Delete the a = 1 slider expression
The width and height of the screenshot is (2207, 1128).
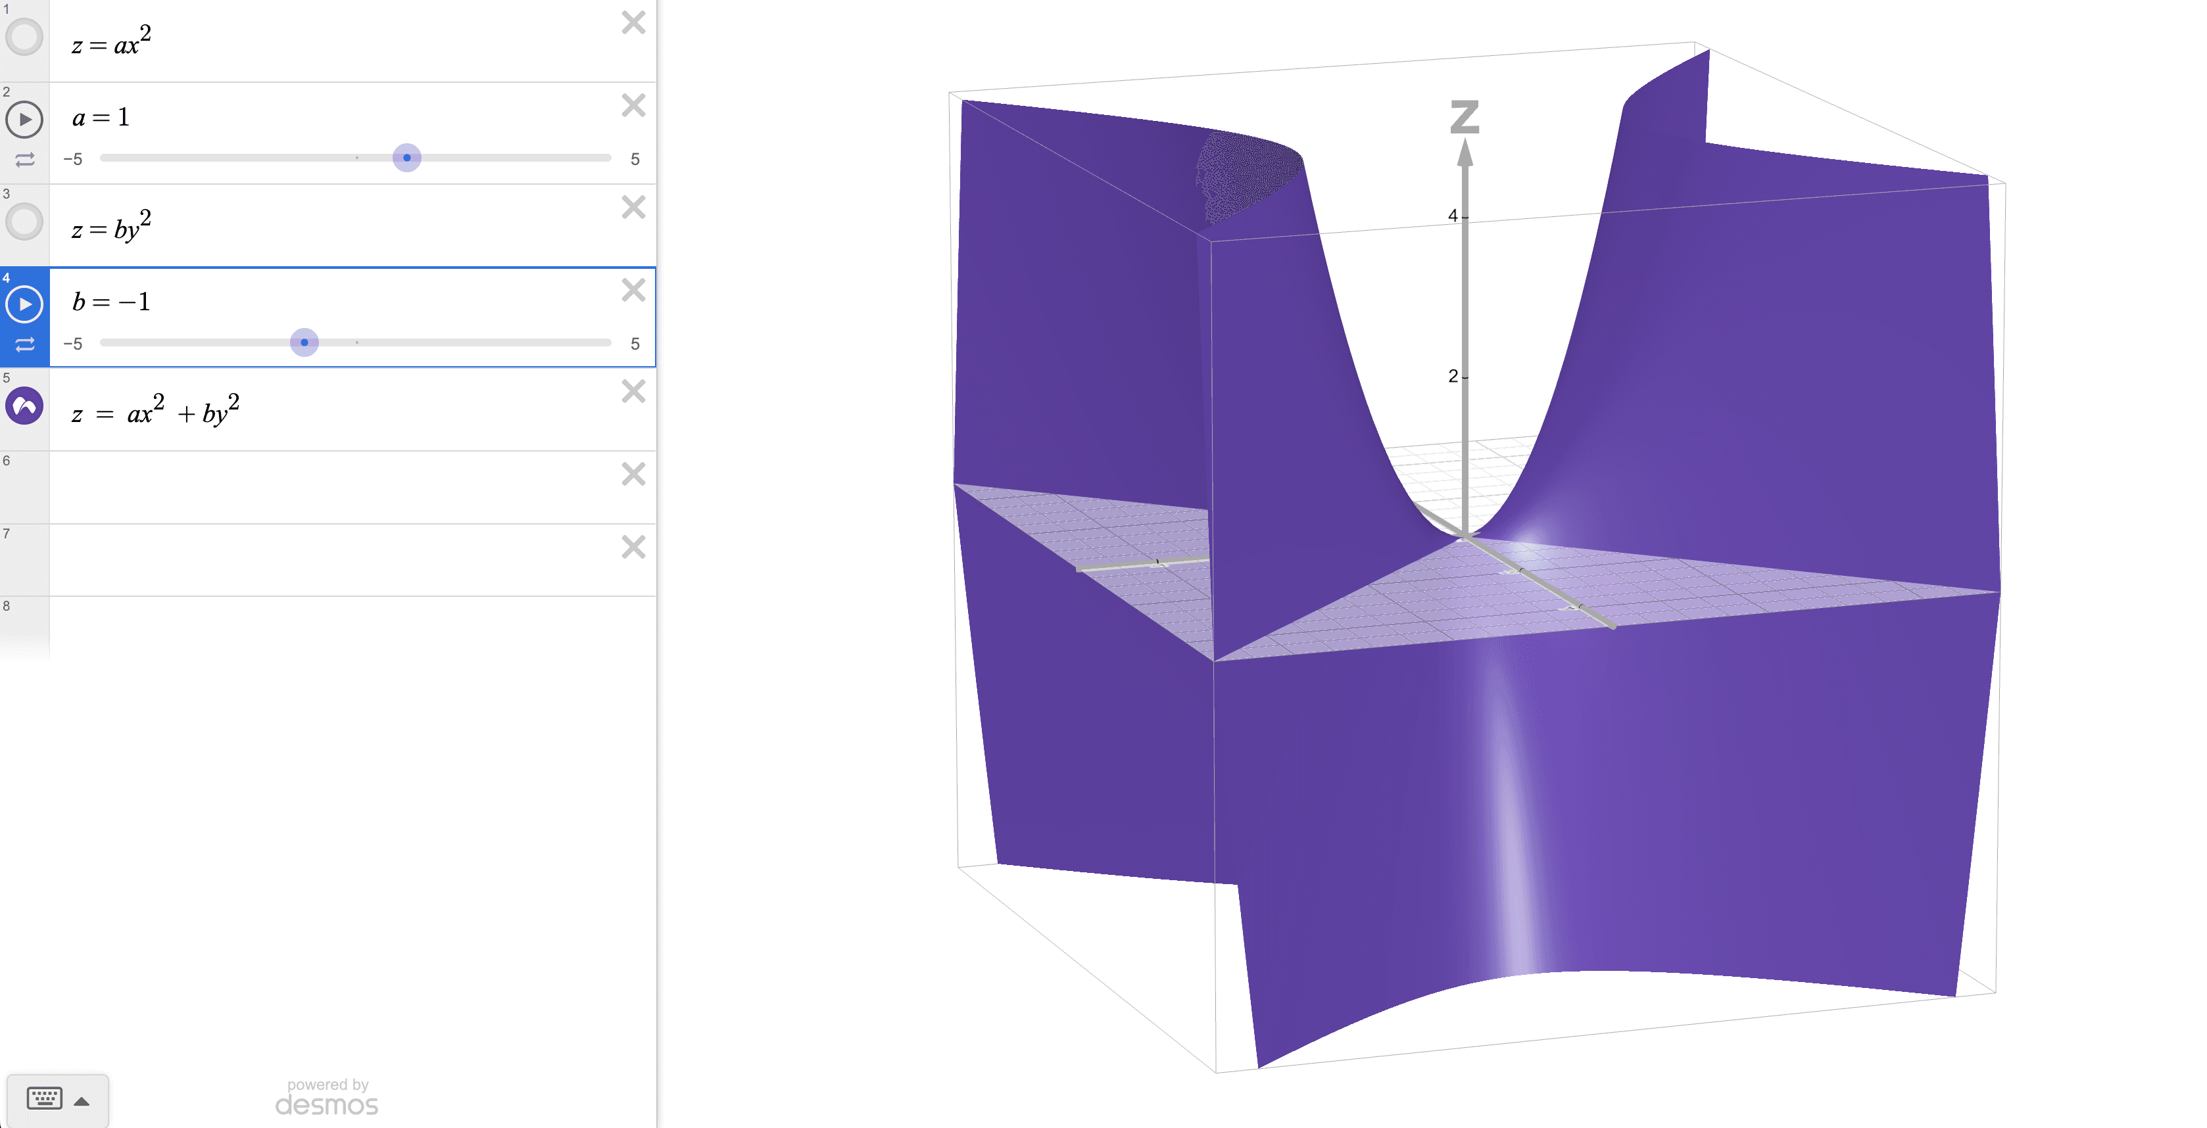click(633, 105)
